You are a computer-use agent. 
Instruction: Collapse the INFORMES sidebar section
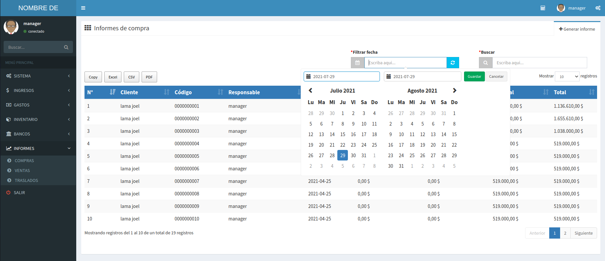38,148
